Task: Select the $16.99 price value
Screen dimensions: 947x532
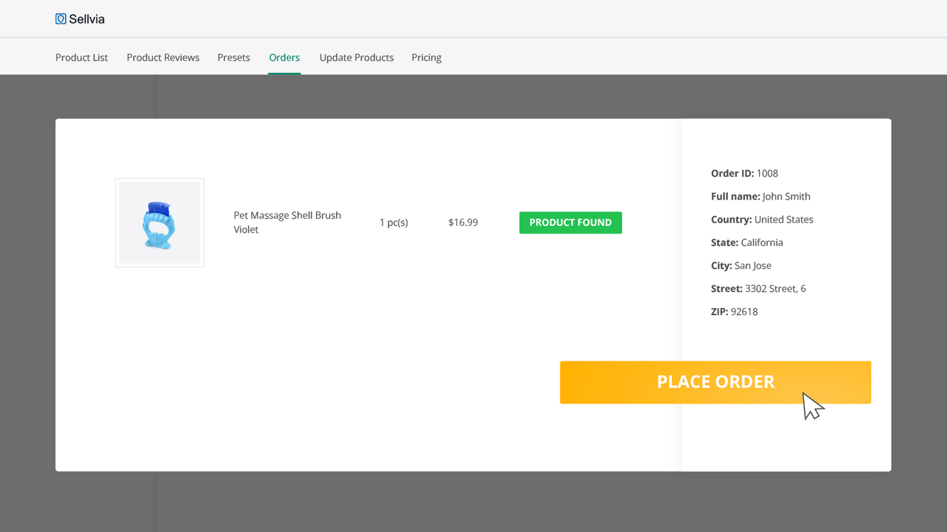Action: [463, 222]
